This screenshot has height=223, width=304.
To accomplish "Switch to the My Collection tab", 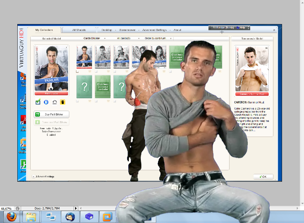I will (44, 30).
